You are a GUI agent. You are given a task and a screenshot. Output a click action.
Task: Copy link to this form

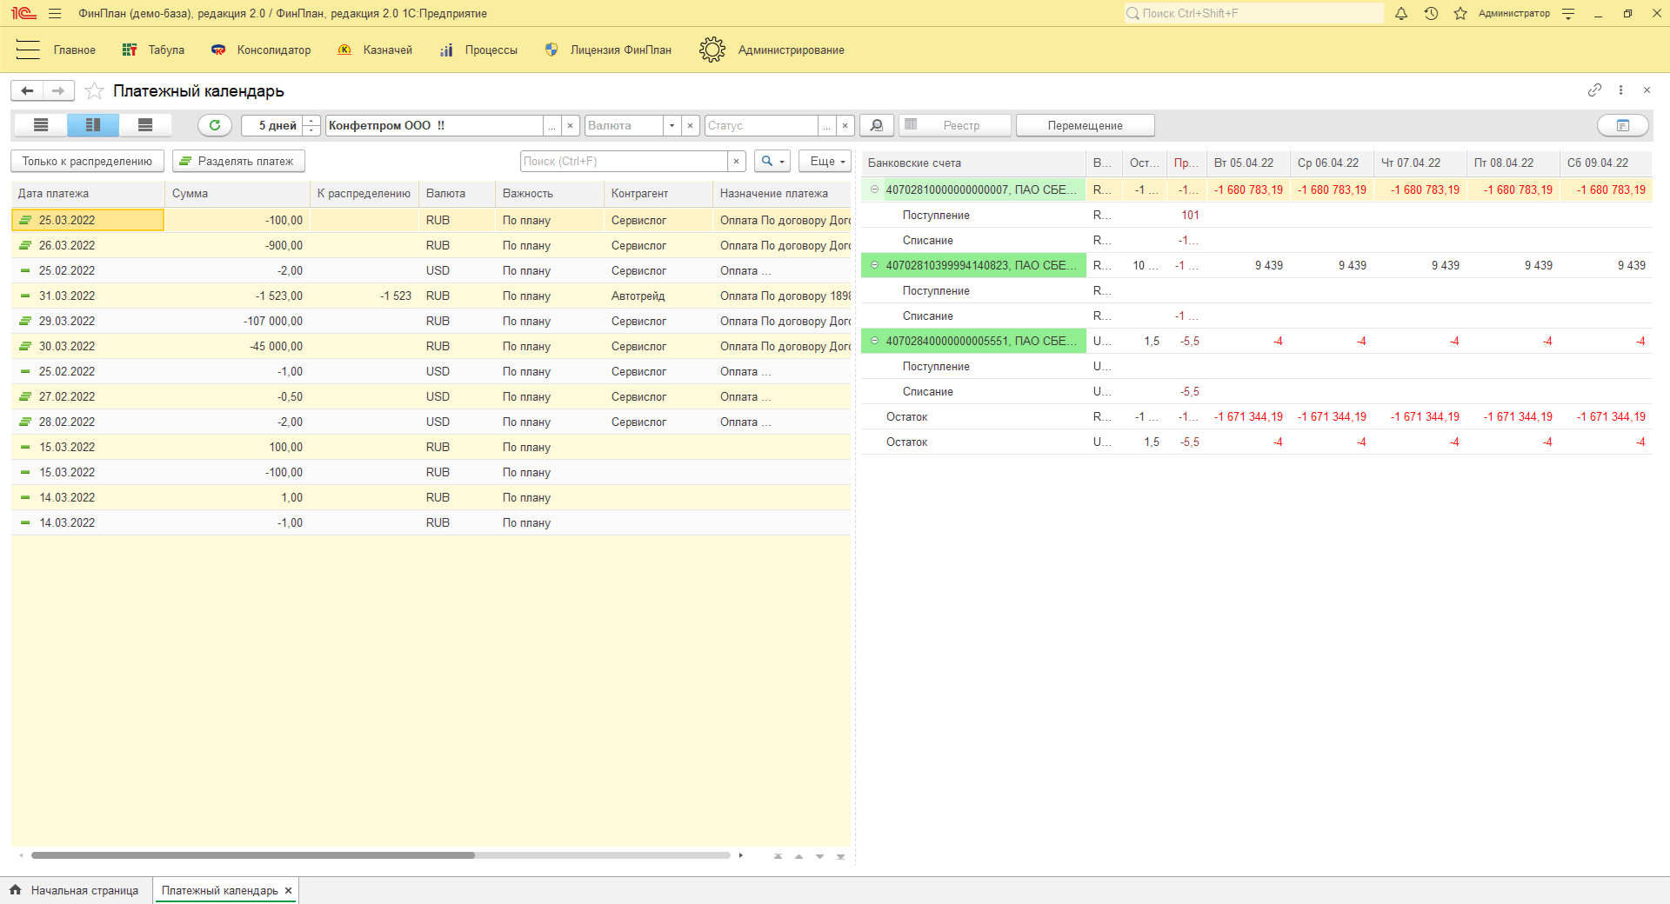tap(1594, 90)
